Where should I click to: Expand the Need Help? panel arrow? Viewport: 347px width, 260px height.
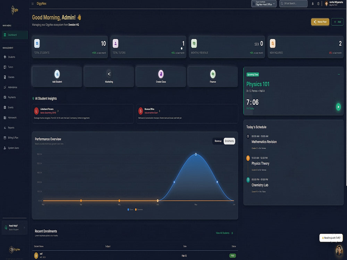[x=24, y=227]
